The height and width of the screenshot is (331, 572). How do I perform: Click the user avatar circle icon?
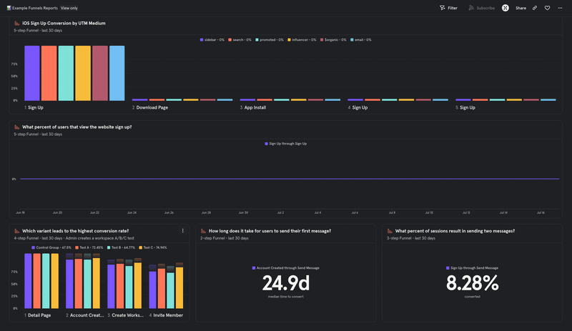click(x=506, y=8)
